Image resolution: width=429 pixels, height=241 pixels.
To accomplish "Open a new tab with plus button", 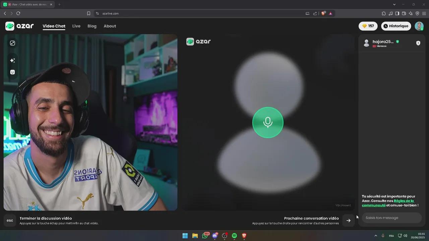I will (59, 4).
